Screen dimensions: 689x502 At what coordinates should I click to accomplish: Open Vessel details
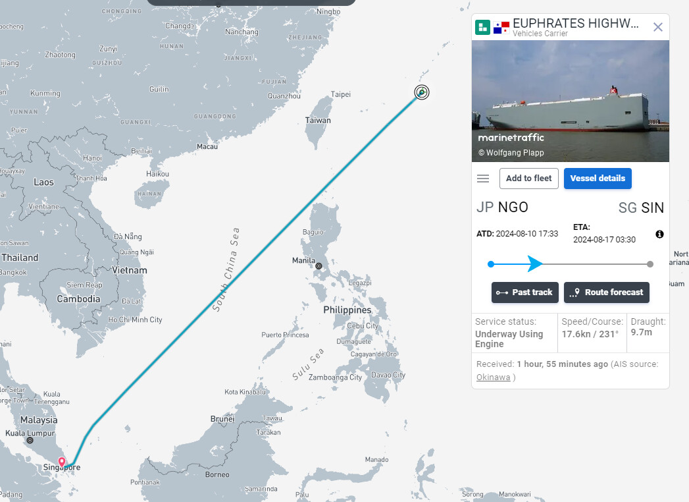pyautogui.click(x=598, y=178)
